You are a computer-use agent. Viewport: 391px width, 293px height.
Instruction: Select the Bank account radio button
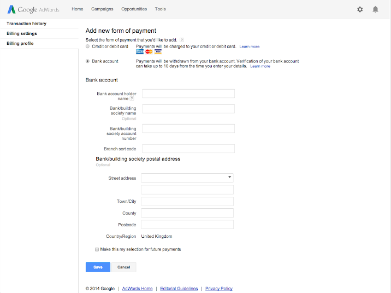tap(88, 61)
